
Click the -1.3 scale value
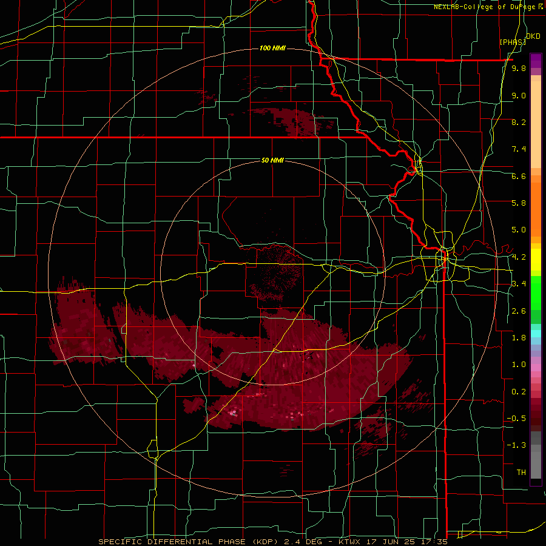coord(516,445)
